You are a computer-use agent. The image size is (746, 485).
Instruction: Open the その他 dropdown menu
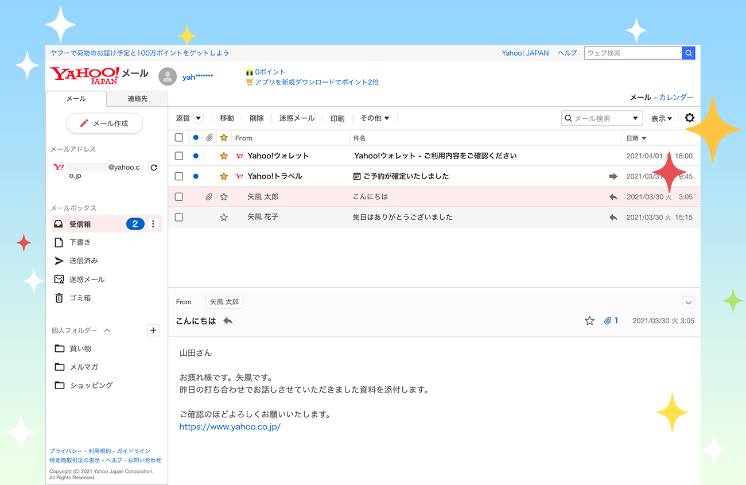[x=375, y=118]
